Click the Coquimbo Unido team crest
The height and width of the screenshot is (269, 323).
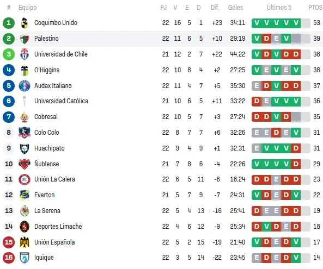[25, 23]
